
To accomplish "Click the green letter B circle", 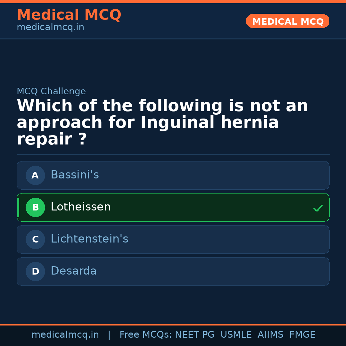I will click(x=35, y=207).
